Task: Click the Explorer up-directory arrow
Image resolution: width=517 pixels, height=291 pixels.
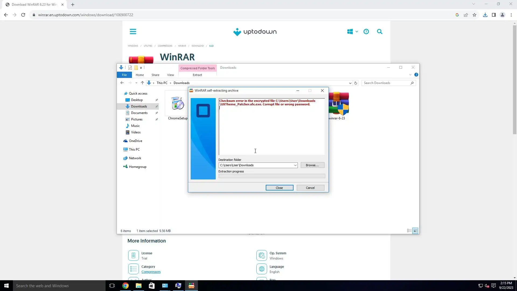Action: click(142, 83)
